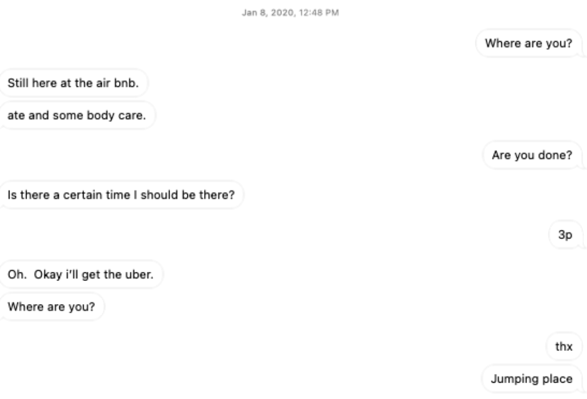
Task: Select the "Is there a certain time" message
Action: [x=121, y=196]
